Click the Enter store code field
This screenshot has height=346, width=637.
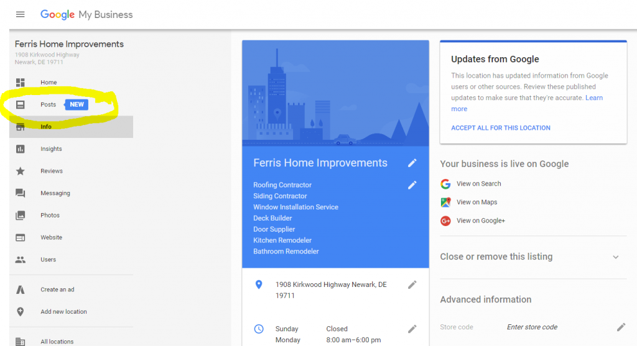point(532,327)
